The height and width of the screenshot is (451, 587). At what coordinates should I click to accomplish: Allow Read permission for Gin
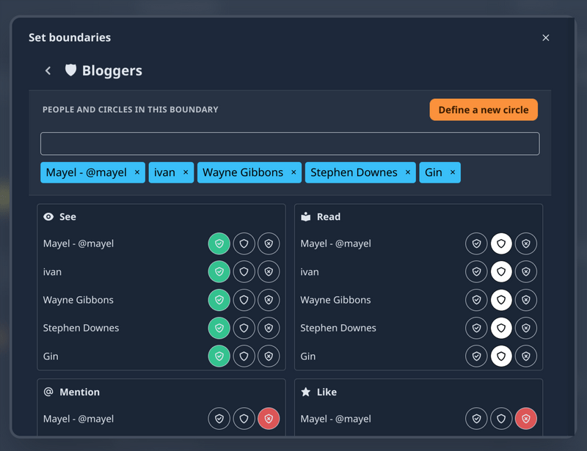[x=476, y=356]
